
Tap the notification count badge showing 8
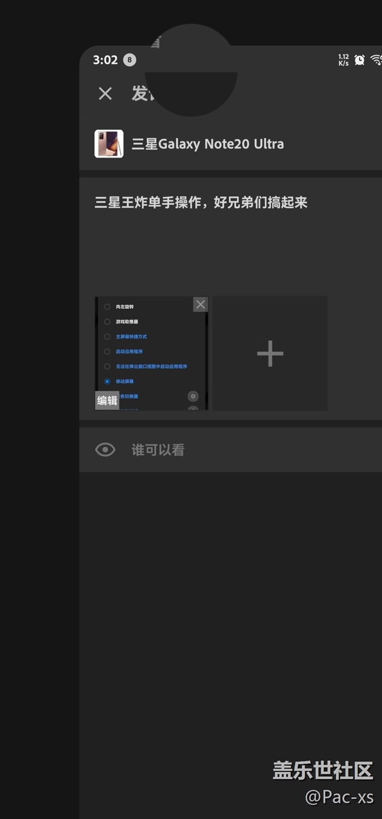click(129, 60)
